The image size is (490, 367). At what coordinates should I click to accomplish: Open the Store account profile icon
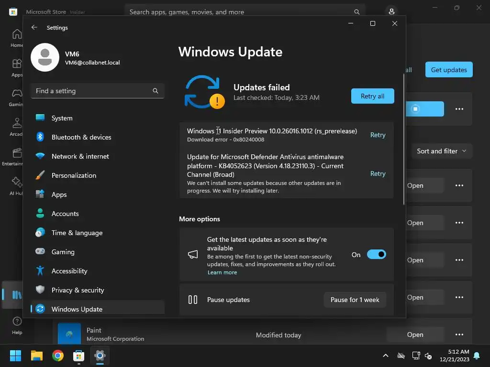coord(391,11)
